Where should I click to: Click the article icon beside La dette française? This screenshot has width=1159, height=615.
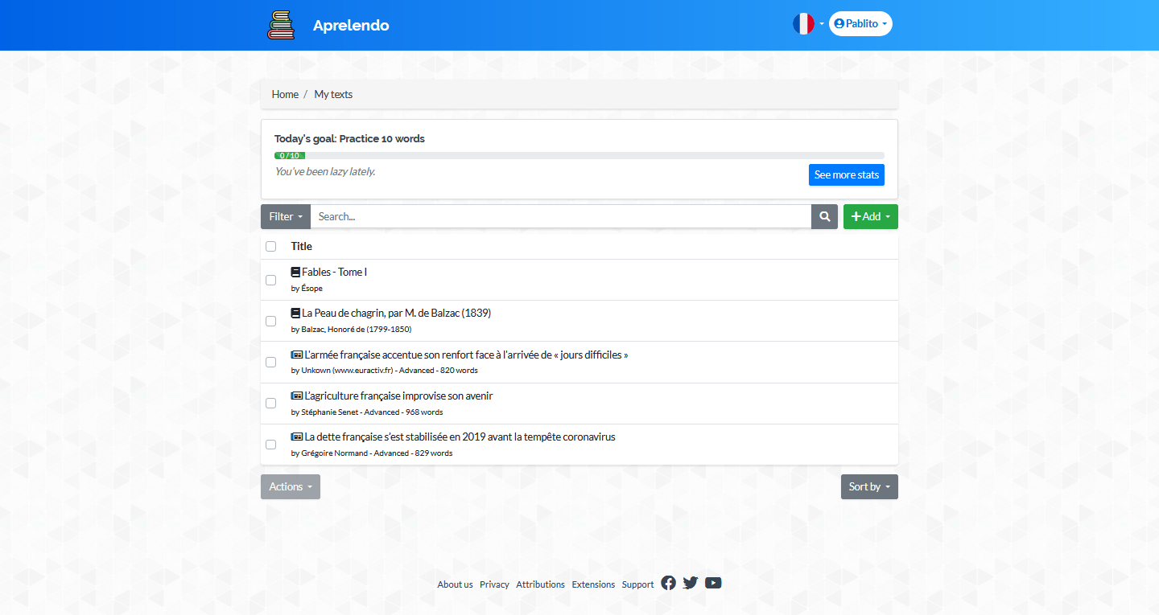click(x=297, y=437)
